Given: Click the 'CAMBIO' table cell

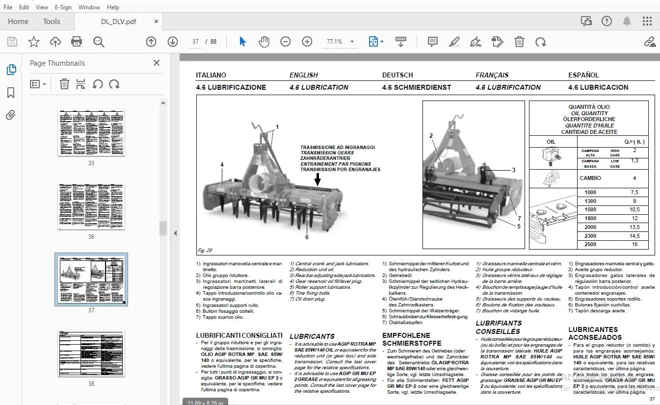Looking at the screenshot, I should tap(590, 178).
